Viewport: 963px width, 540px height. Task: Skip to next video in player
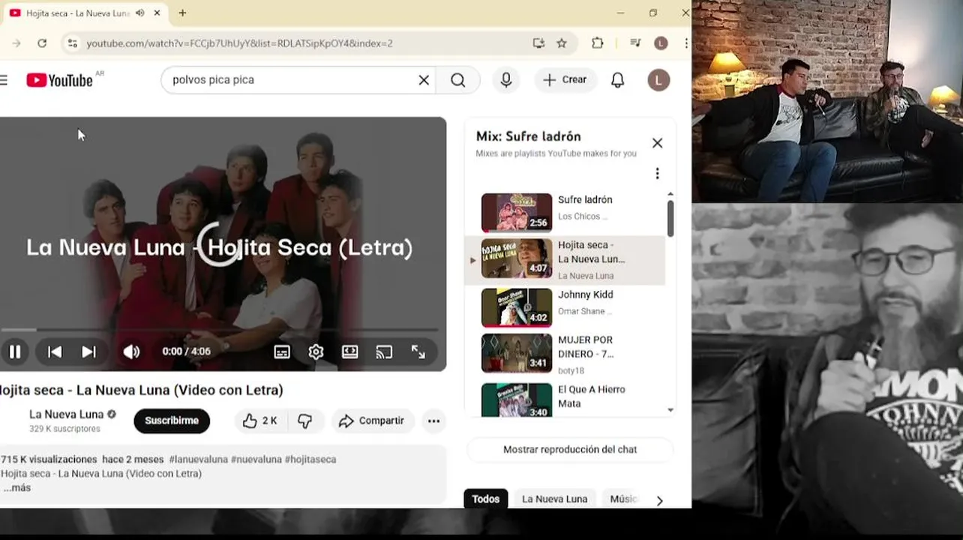coord(88,352)
